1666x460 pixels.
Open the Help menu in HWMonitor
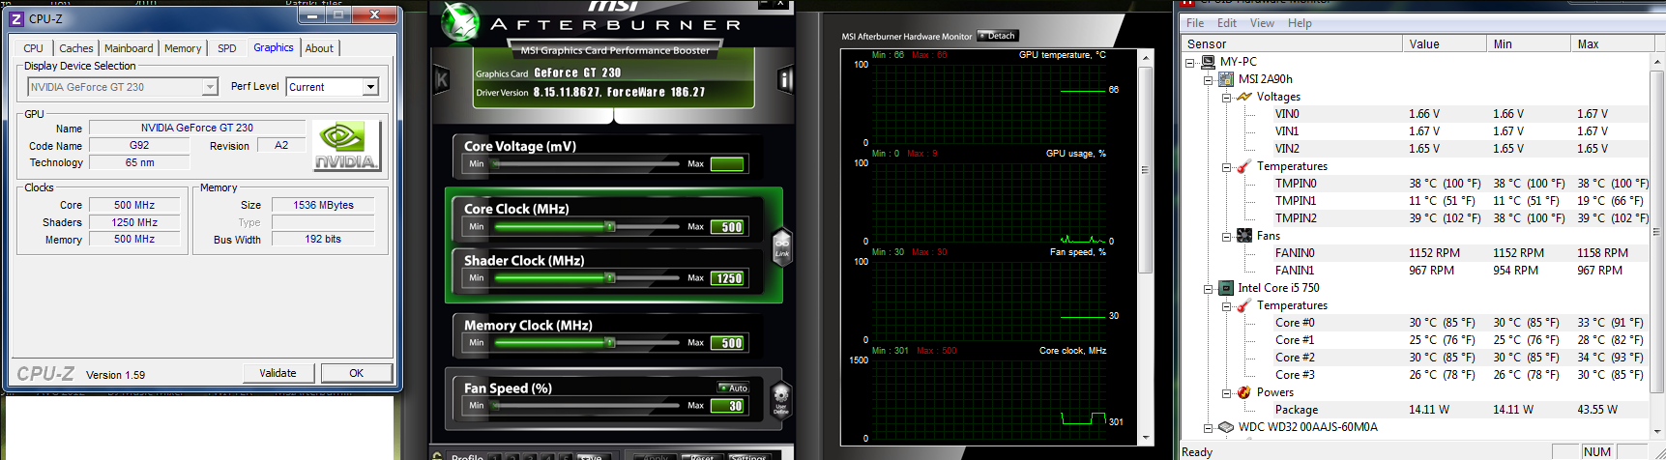[1300, 23]
